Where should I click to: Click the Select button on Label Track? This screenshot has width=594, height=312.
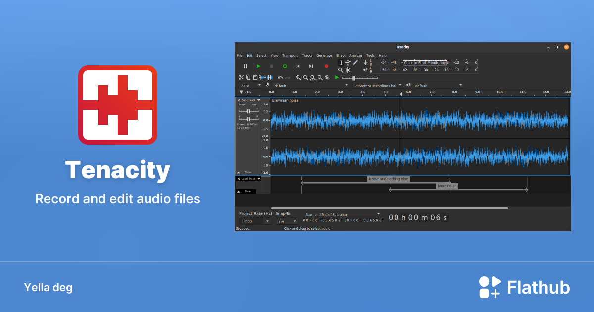point(247,191)
